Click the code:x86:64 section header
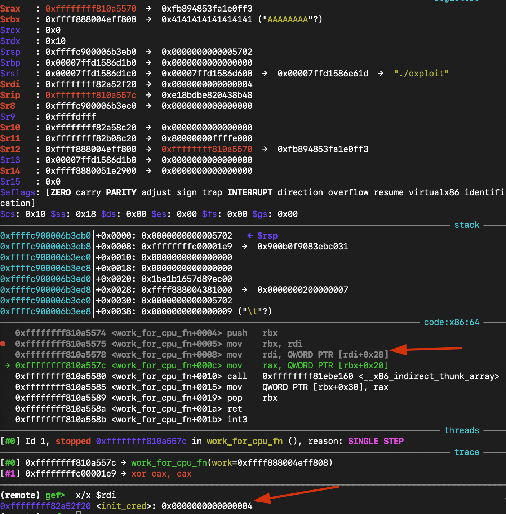The height and width of the screenshot is (514, 506). coord(451,322)
